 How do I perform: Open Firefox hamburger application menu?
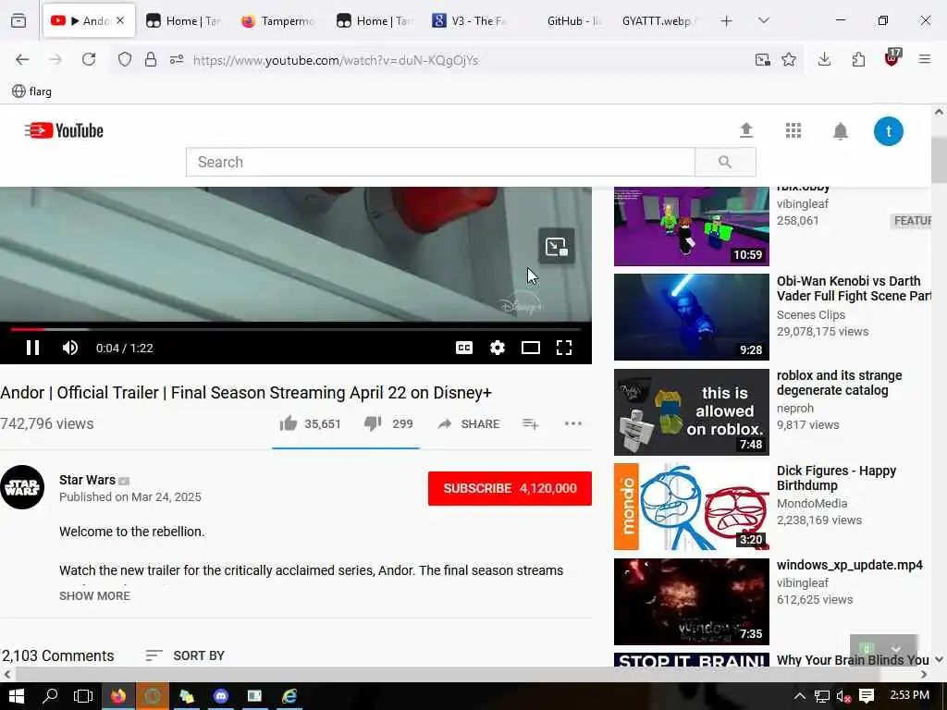pos(925,59)
